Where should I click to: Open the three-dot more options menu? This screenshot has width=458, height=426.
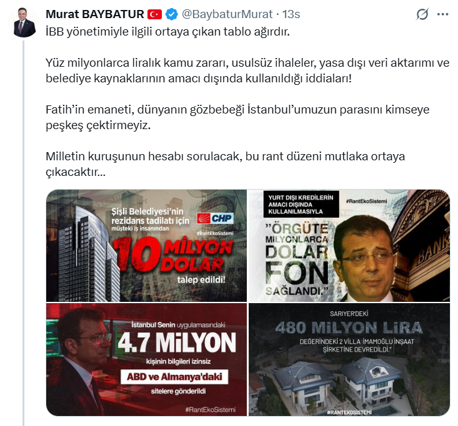click(x=442, y=14)
